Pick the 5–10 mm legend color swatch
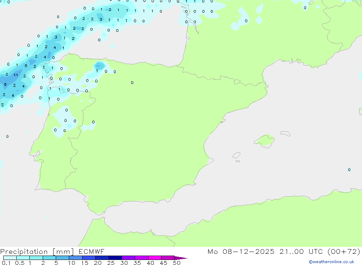This screenshot has height=265, width=362. [62, 258]
